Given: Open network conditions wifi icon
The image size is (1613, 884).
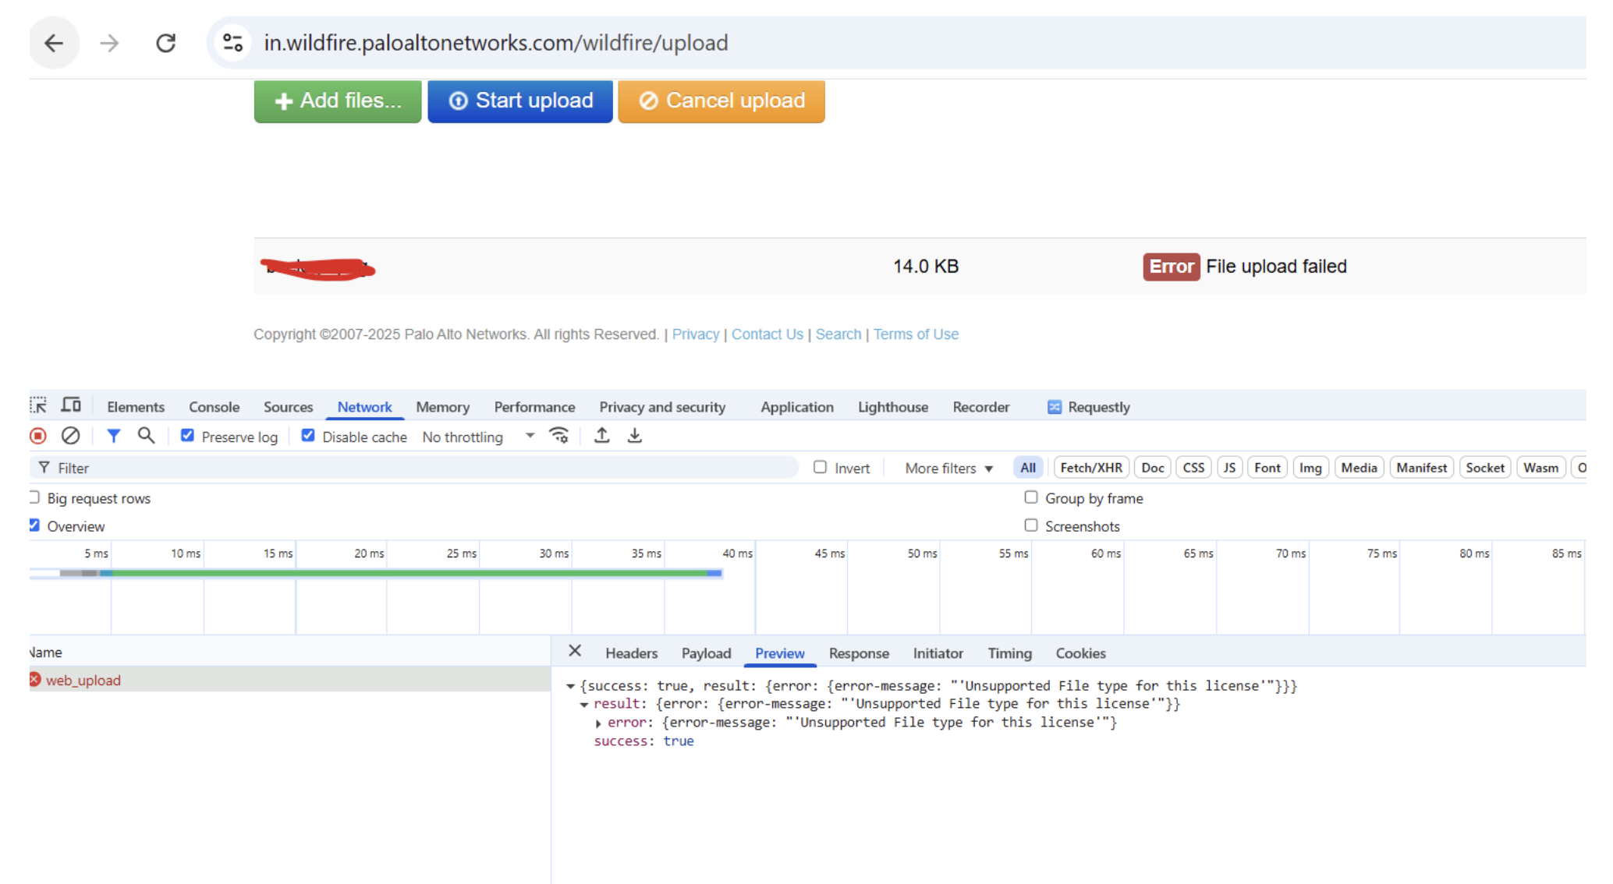Looking at the screenshot, I should coord(559,436).
